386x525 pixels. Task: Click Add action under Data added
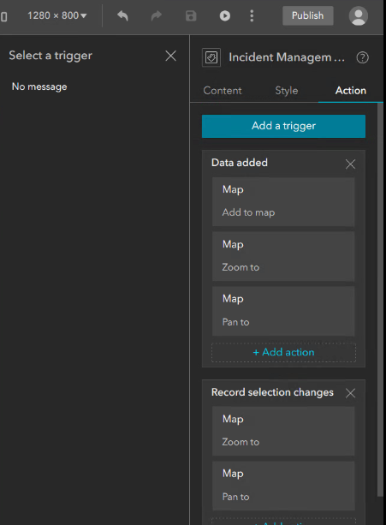(283, 352)
